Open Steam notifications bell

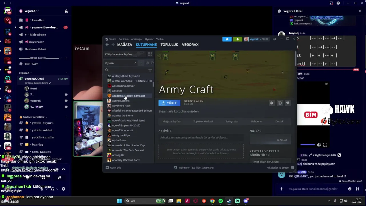click(237, 39)
